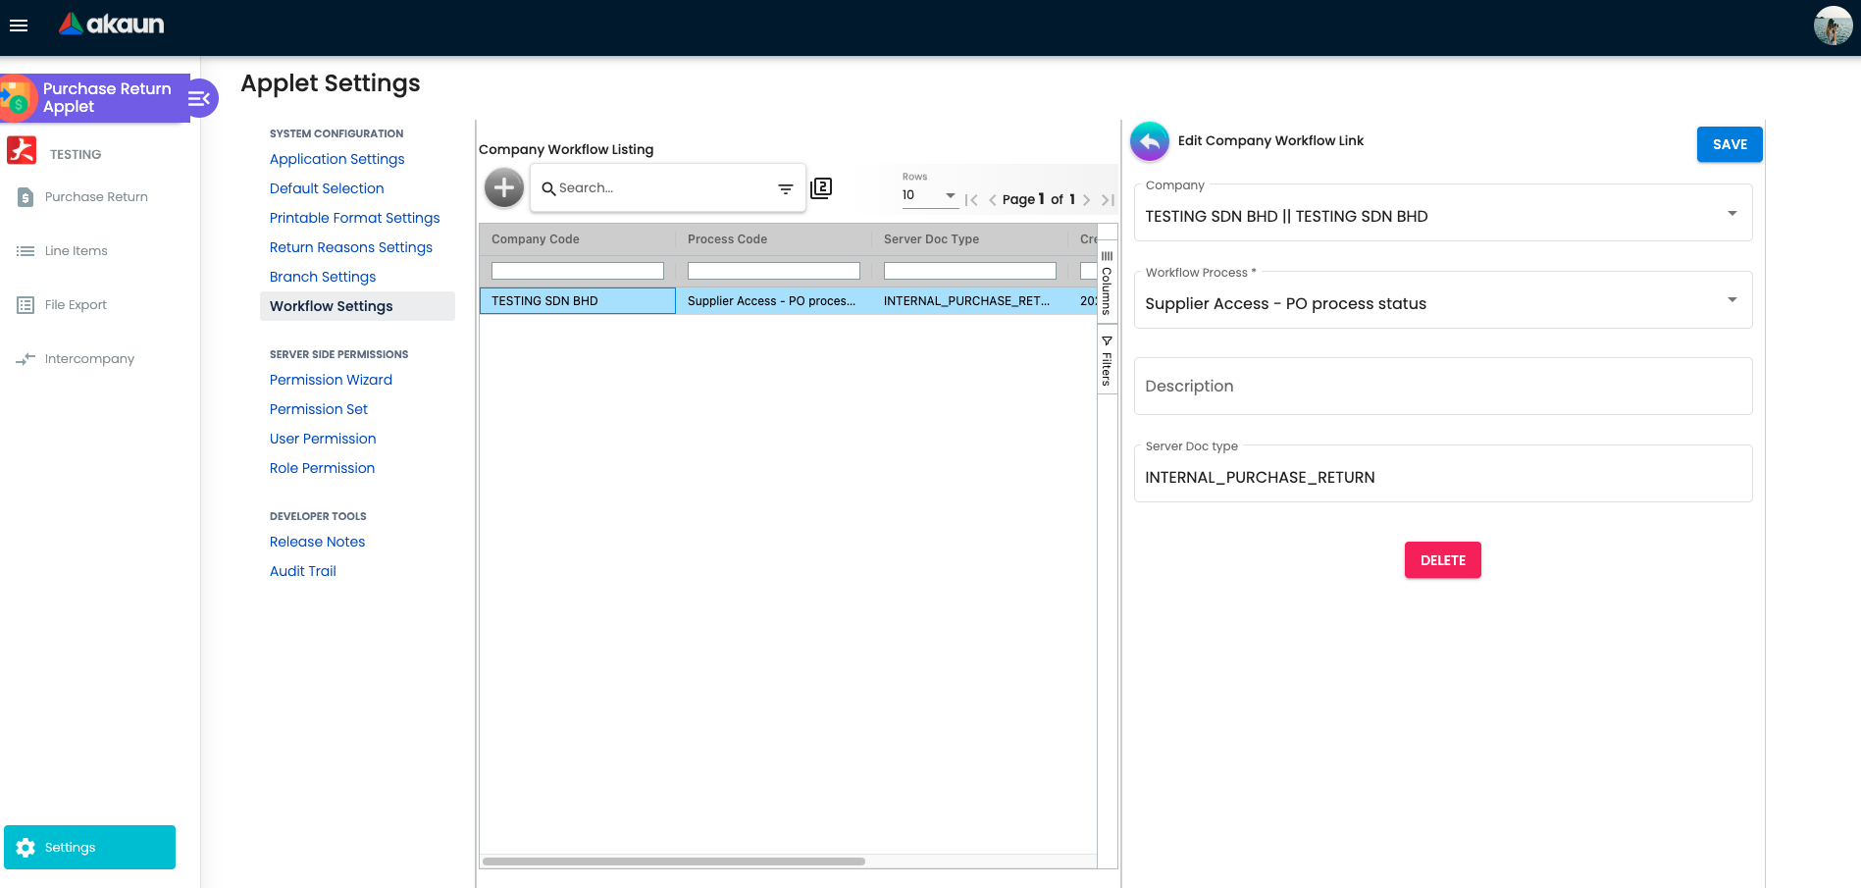Image resolution: width=1861 pixels, height=888 pixels.
Task: Select the TESTING SDN BHD row cell
Action: pyautogui.click(x=578, y=301)
